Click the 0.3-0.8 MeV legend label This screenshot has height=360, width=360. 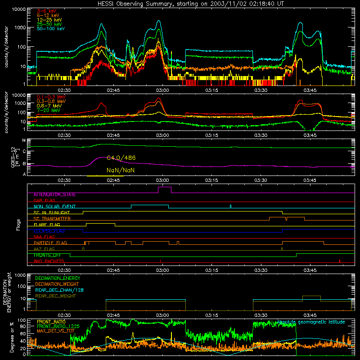pyautogui.click(x=51, y=101)
